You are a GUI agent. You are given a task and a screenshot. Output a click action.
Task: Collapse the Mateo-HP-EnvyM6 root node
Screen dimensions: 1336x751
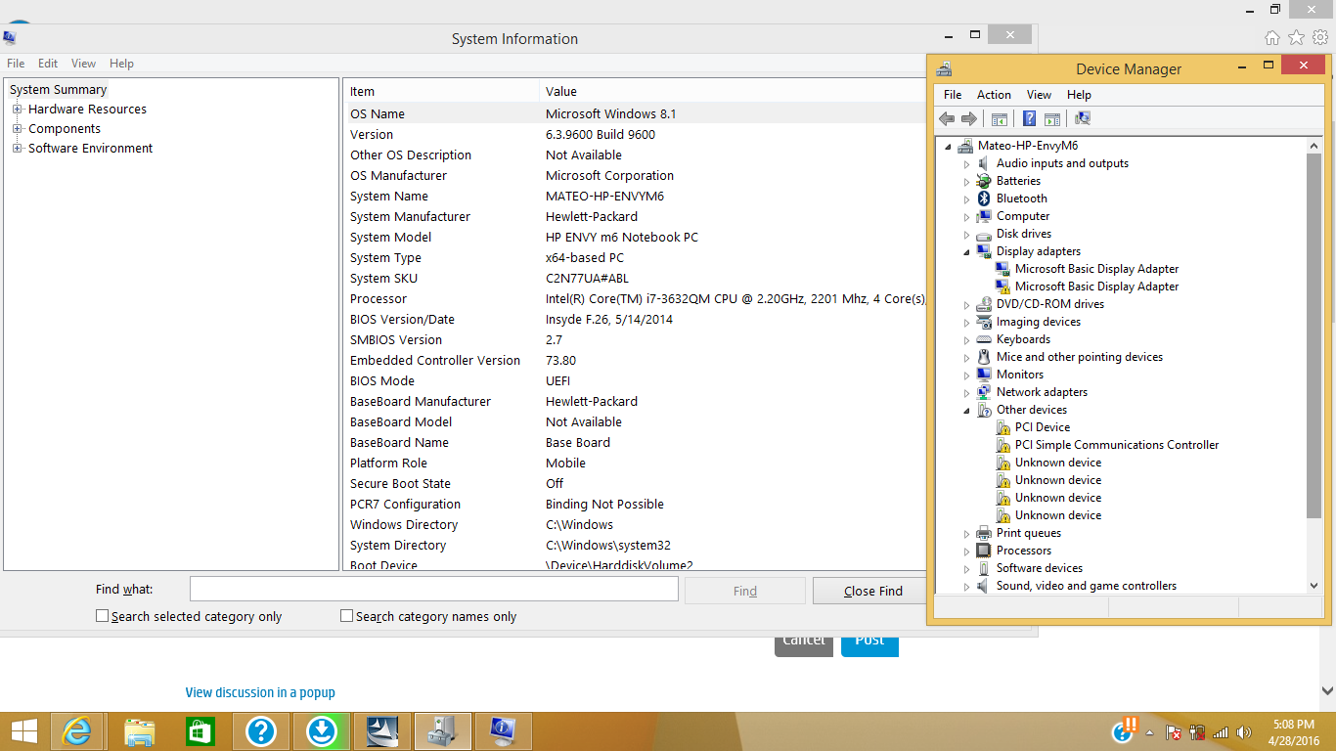pos(948,147)
